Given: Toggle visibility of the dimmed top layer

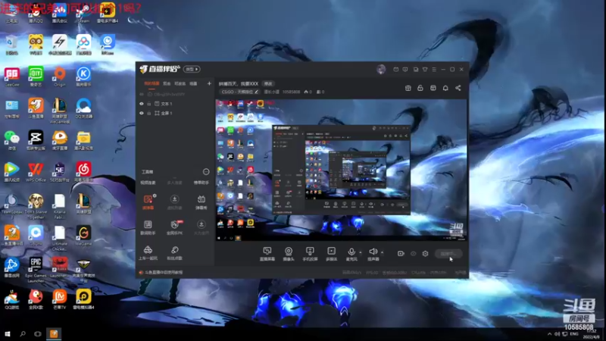Looking at the screenshot, I should [142, 94].
